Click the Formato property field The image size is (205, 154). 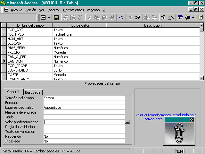coord(84,103)
